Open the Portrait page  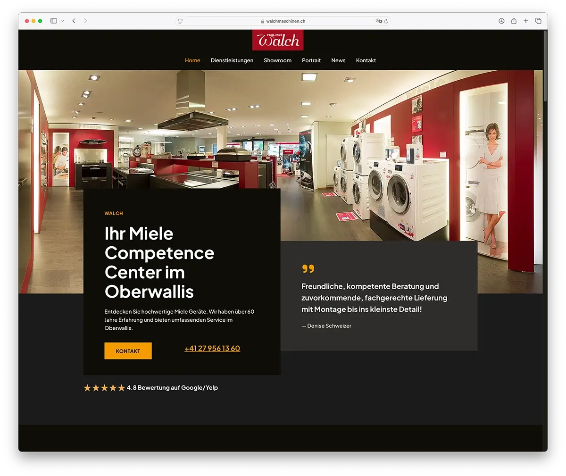coord(311,60)
